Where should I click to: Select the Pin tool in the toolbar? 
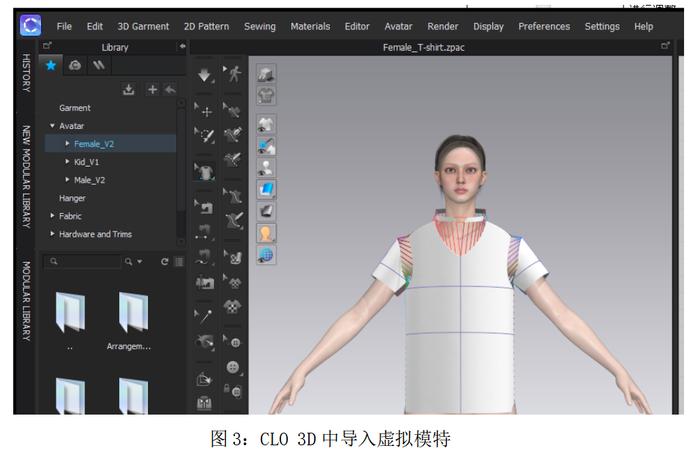(204, 316)
